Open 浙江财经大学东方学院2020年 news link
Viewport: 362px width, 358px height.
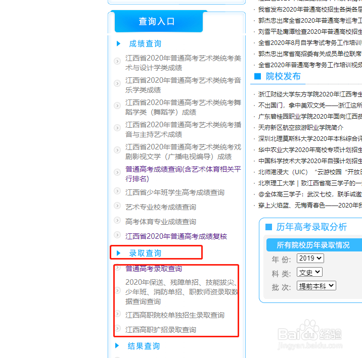[x=310, y=94]
